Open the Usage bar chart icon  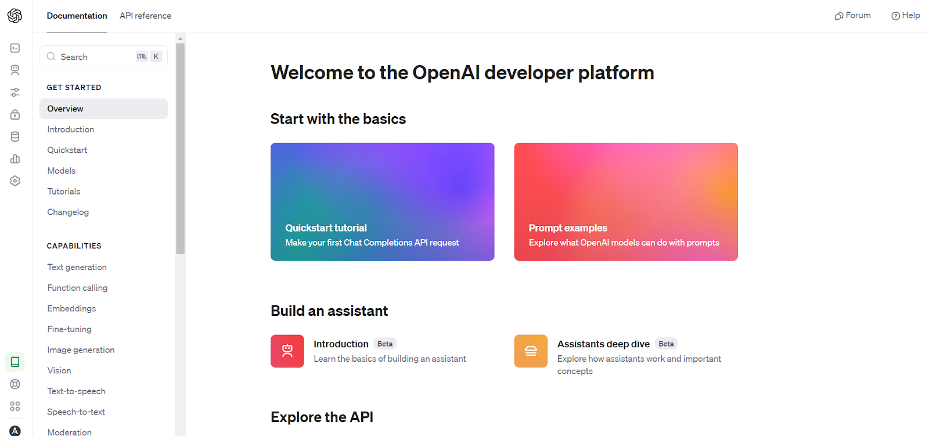pyautogui.click(x=15, y=158)
